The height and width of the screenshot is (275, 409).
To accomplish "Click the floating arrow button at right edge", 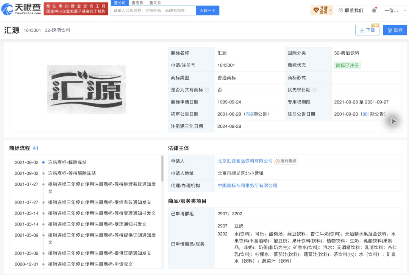I will point(393,121).
